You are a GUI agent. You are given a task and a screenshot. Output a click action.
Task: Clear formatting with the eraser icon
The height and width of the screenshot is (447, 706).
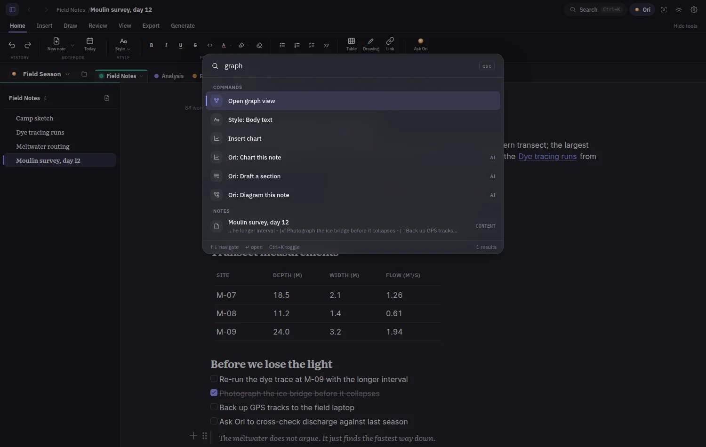tap(259, 45)
